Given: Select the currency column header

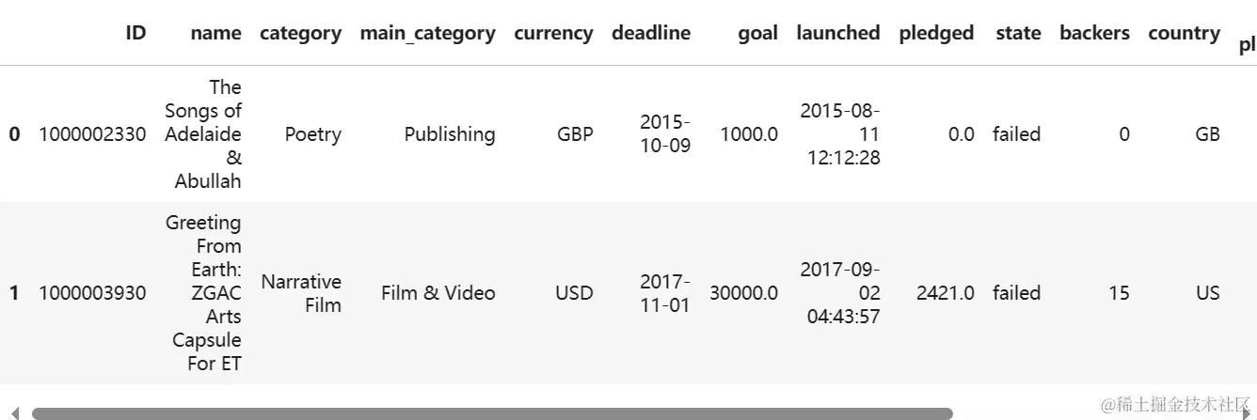Looking at the screenshot, I should [x=553, y=33].
